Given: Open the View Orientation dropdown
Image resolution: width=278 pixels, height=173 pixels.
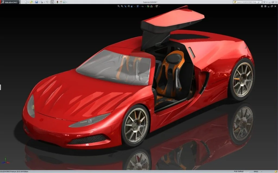Looking at the screenshot, I should (x=135, y=6).
